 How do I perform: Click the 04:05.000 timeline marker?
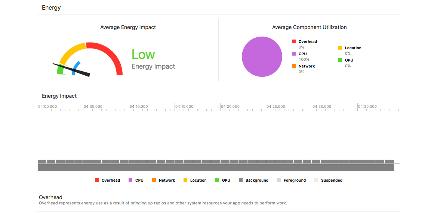pos(93,106)
